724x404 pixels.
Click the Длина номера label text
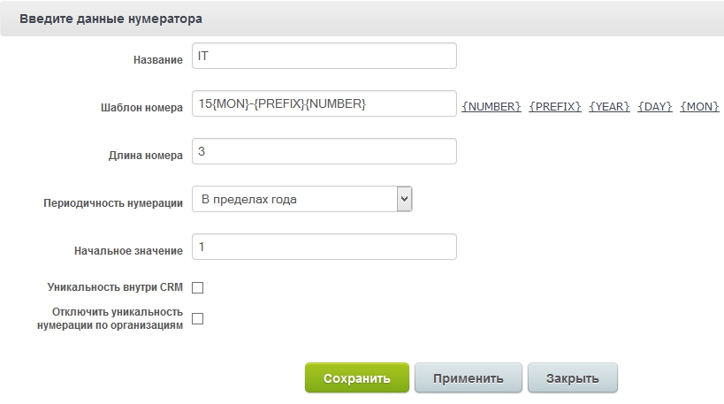[146, 155]
